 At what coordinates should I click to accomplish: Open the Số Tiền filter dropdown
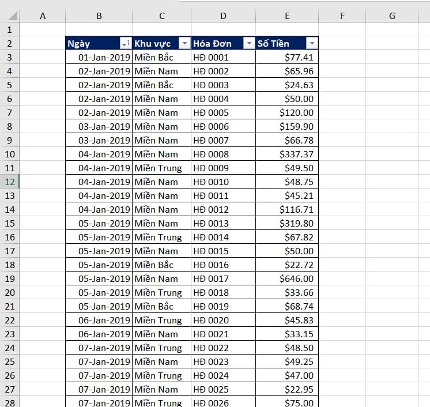click(x=311, y=43)
